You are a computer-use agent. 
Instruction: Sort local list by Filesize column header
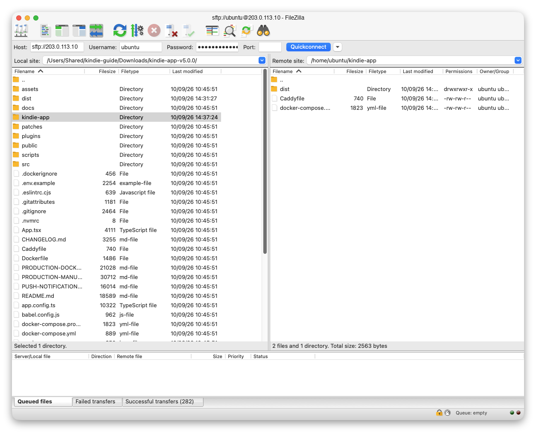click(x=102, y=71)
